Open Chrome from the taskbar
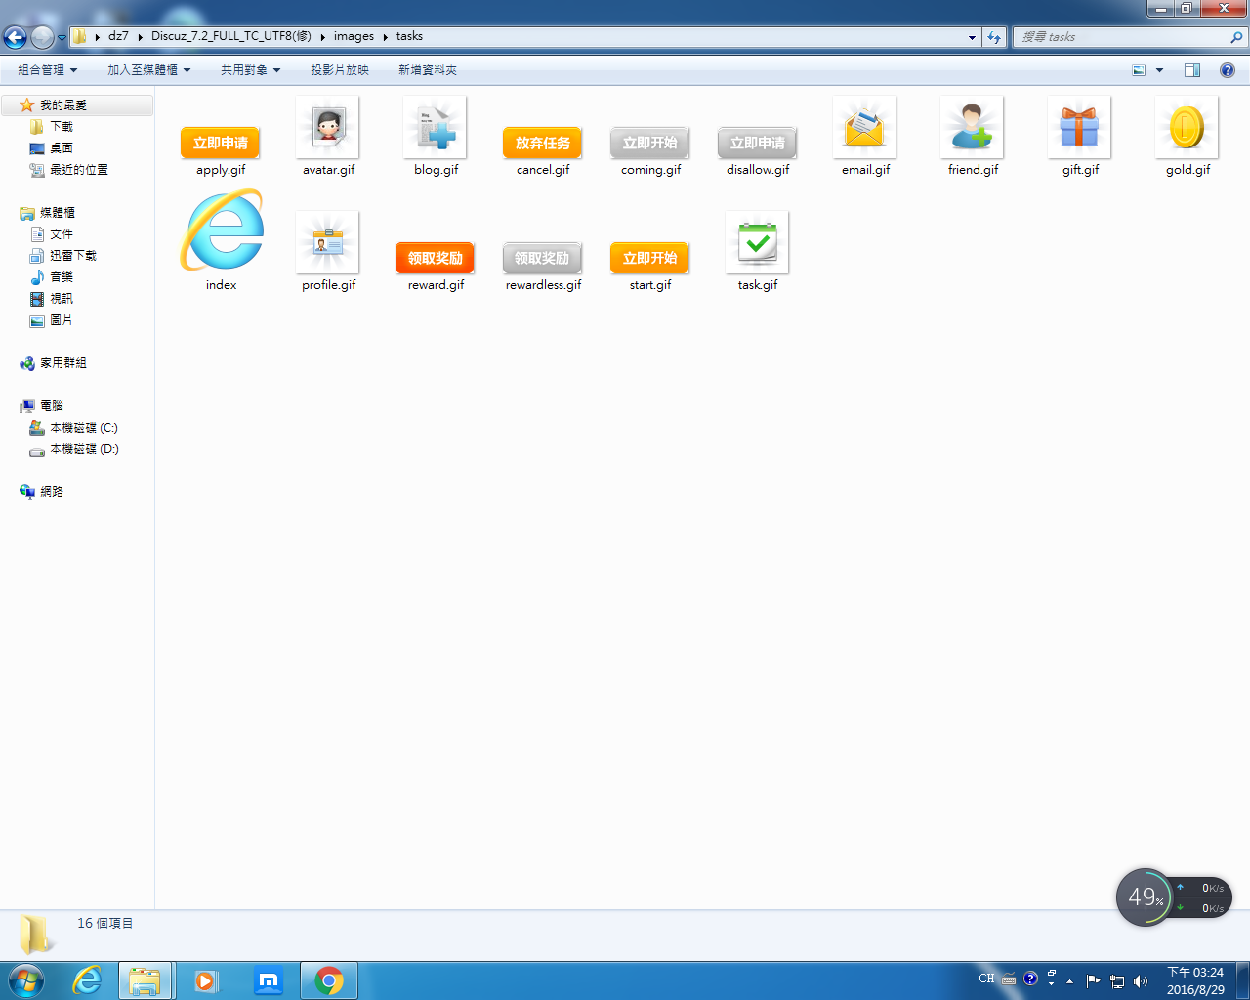1250x1000 pixels. (329, 980)
